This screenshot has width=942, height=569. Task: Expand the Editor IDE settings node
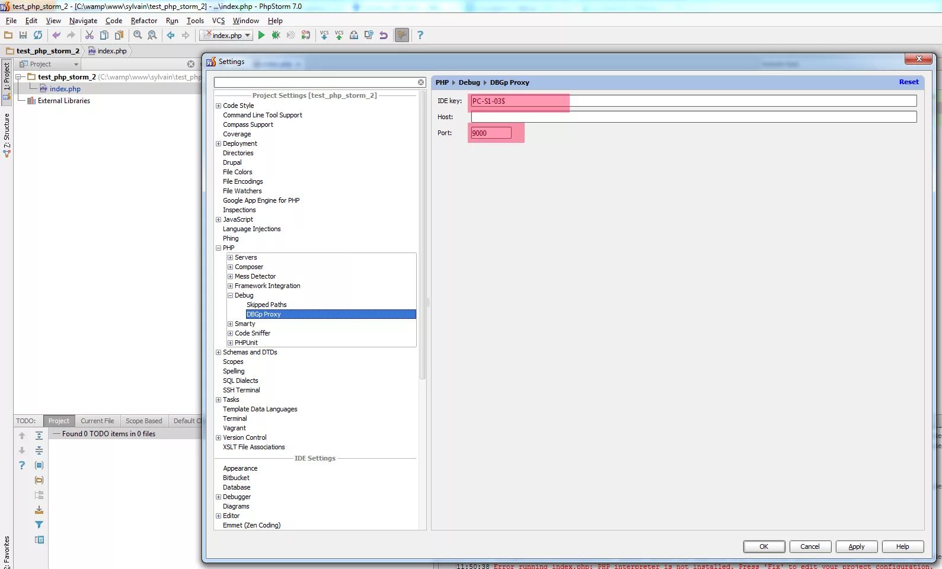click(x=218, y=516)
